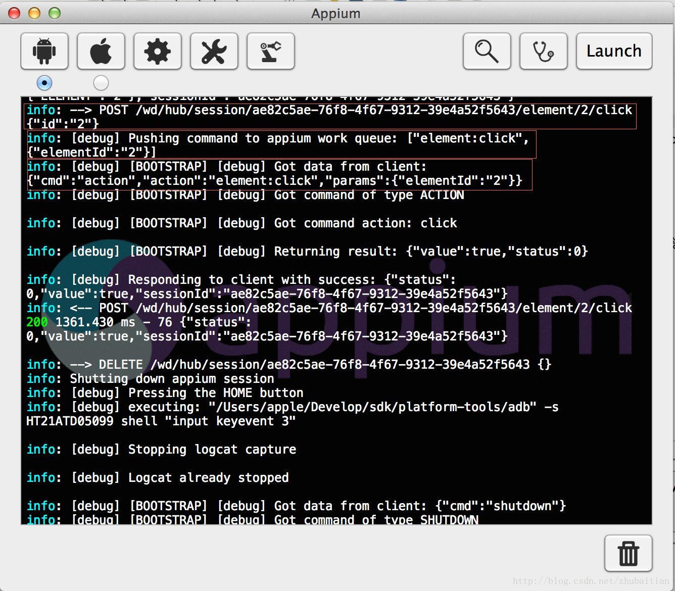Click the shell "input keyevent 3" line
Viewport: 675px width, 591px height.
(x=161, y=421)
